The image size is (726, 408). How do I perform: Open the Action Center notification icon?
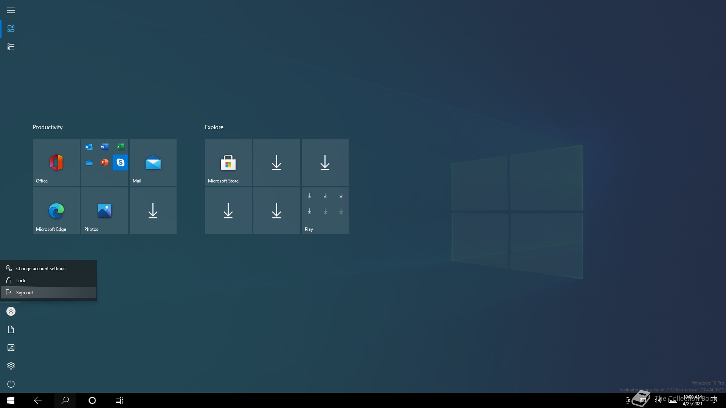click(714, 400)
